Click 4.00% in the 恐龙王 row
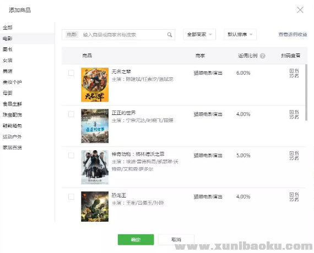314x253 pixels. coord(243,196)
